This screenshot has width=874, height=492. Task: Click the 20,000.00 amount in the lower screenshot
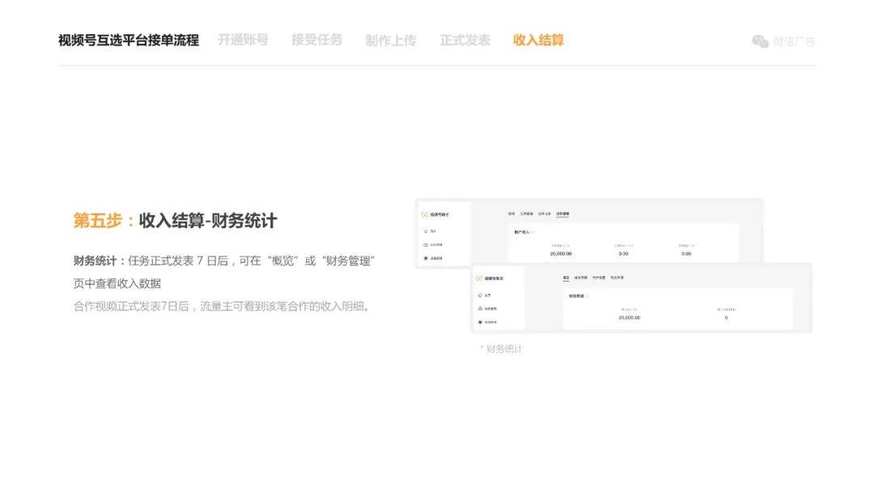point(629,317)
